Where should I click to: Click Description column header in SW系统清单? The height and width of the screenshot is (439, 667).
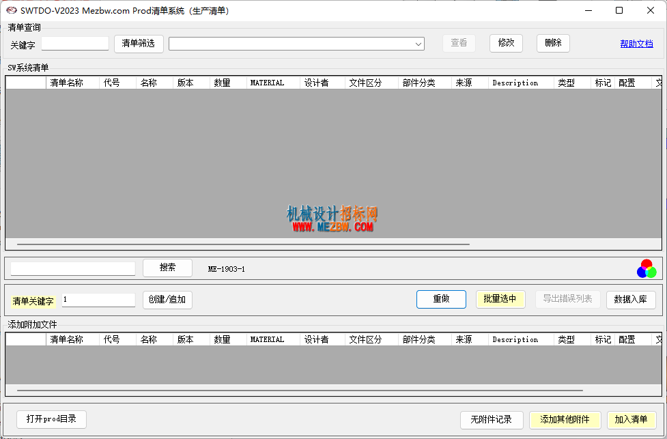click(x=521, y=83)
